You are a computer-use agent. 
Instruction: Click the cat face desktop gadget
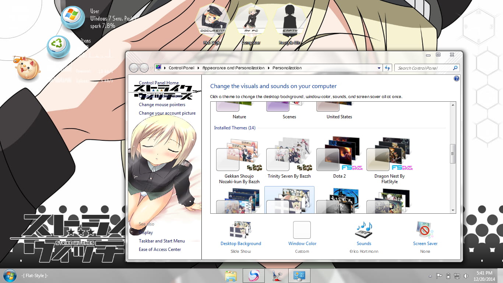[x=27, y=68]
